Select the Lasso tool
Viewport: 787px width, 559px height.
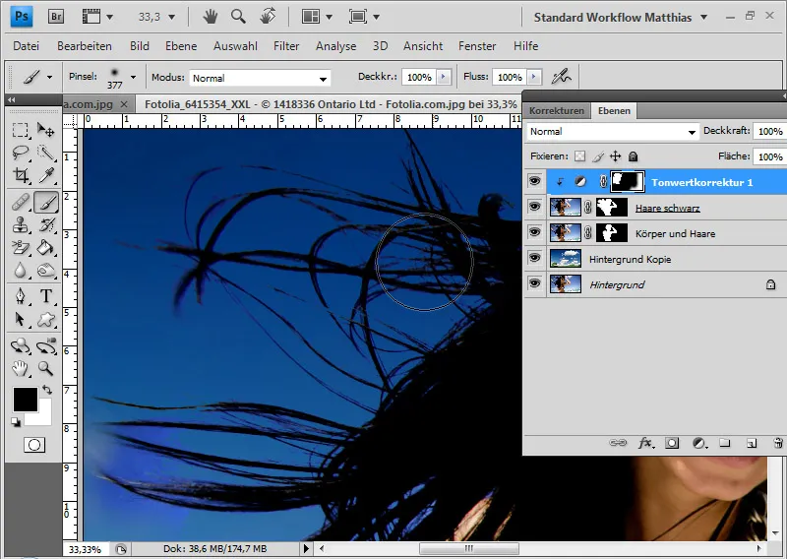pos(21,153)
